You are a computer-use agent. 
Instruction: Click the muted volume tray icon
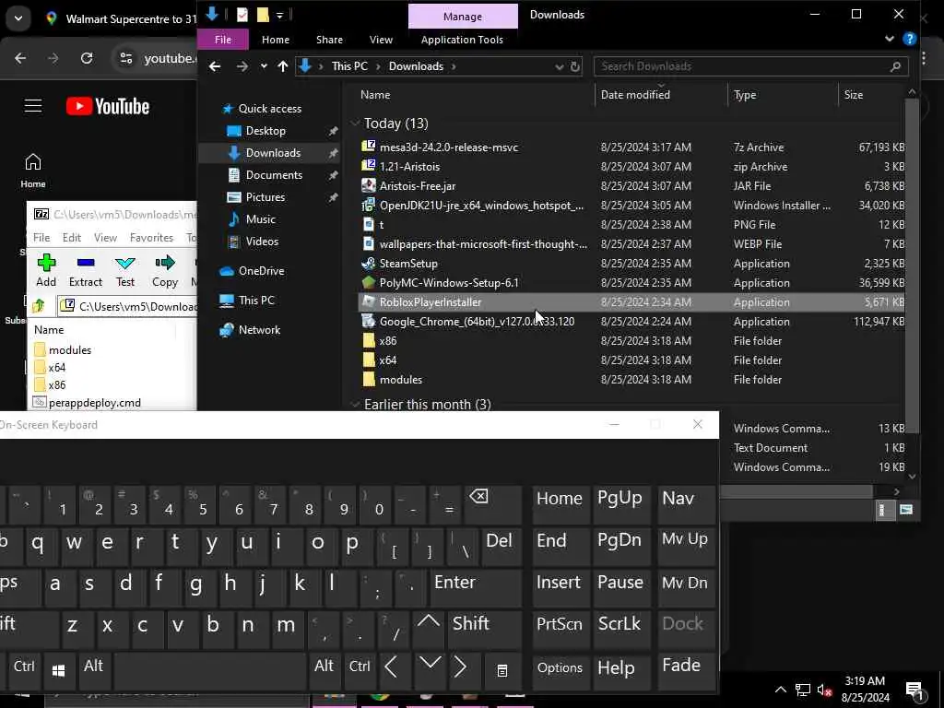[x=825, y=690]
